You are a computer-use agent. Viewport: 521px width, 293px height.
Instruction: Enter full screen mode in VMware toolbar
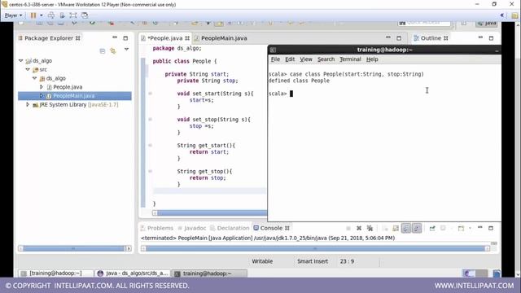73,15
